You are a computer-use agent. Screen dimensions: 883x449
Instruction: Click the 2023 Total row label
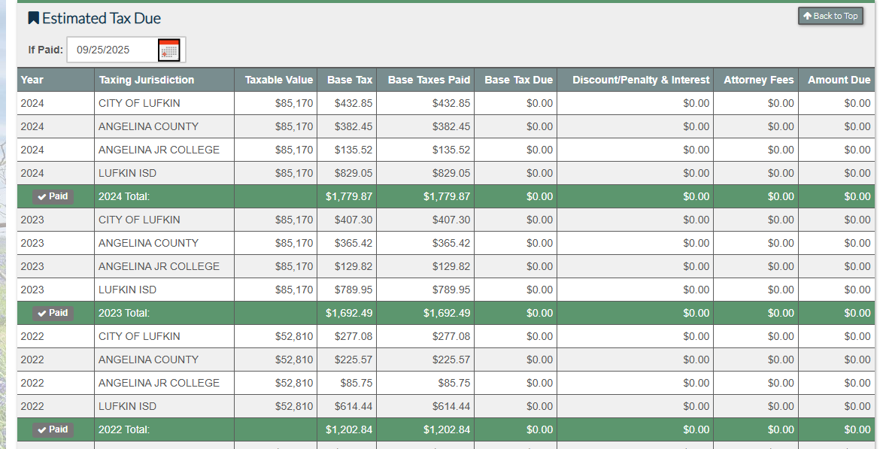click(x=124, y=313)
